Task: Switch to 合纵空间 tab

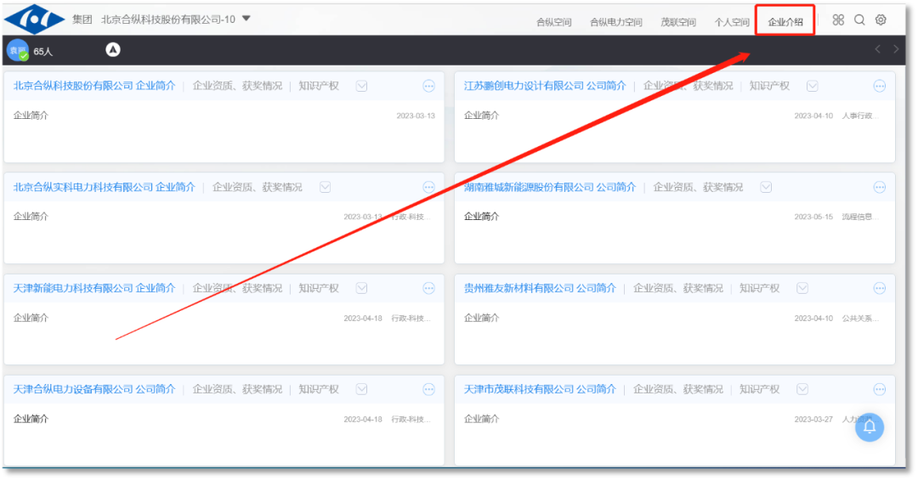Action: [x=554, y=22]
